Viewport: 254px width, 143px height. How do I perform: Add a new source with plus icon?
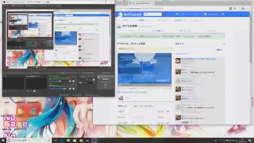point(27,91)
